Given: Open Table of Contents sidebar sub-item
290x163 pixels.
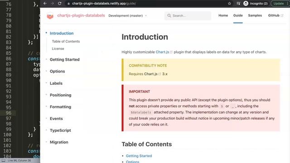Looking at the screenshot, I should (x=66, y=41).
